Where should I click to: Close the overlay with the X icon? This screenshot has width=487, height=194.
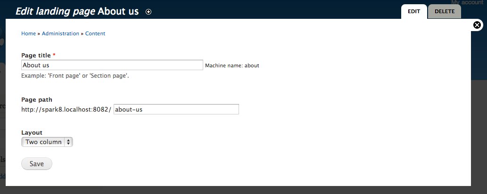click(477, 25)
